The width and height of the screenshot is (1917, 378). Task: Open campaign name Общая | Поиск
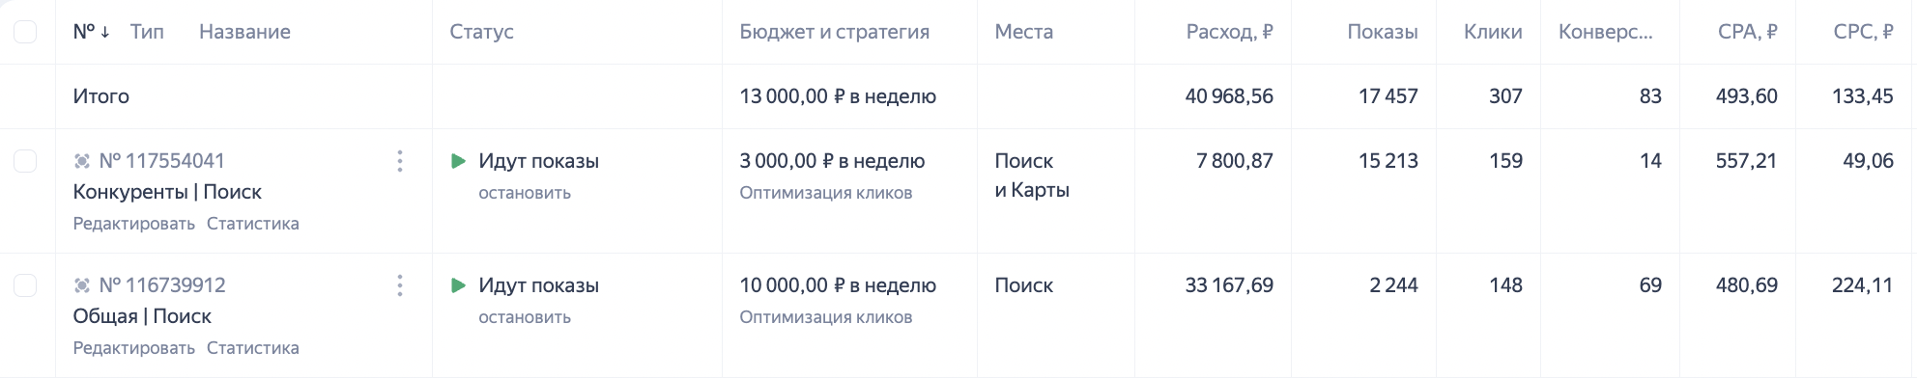click(142, 316)
